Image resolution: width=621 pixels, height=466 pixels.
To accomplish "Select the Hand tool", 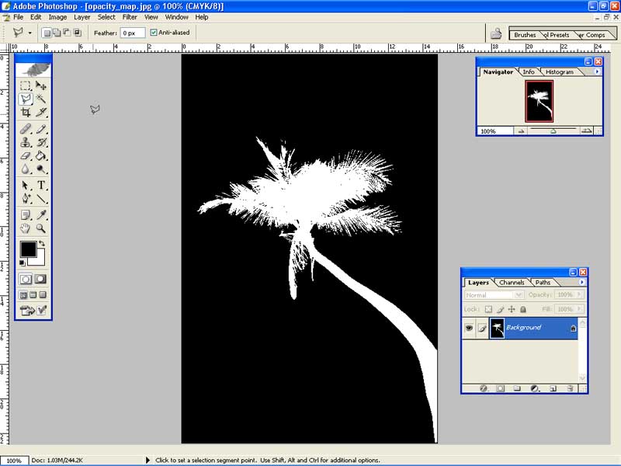I will [25, 228].
